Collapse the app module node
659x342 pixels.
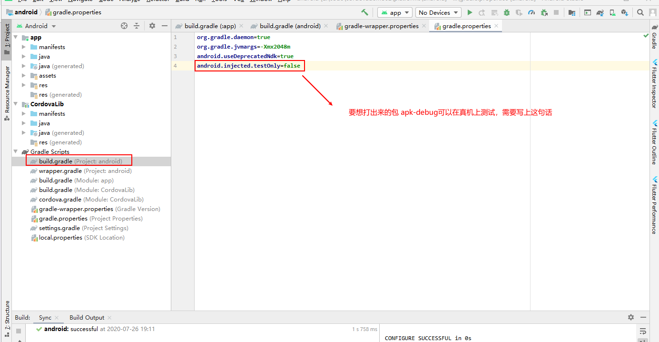pyautogui.click(x=16, y=37)
